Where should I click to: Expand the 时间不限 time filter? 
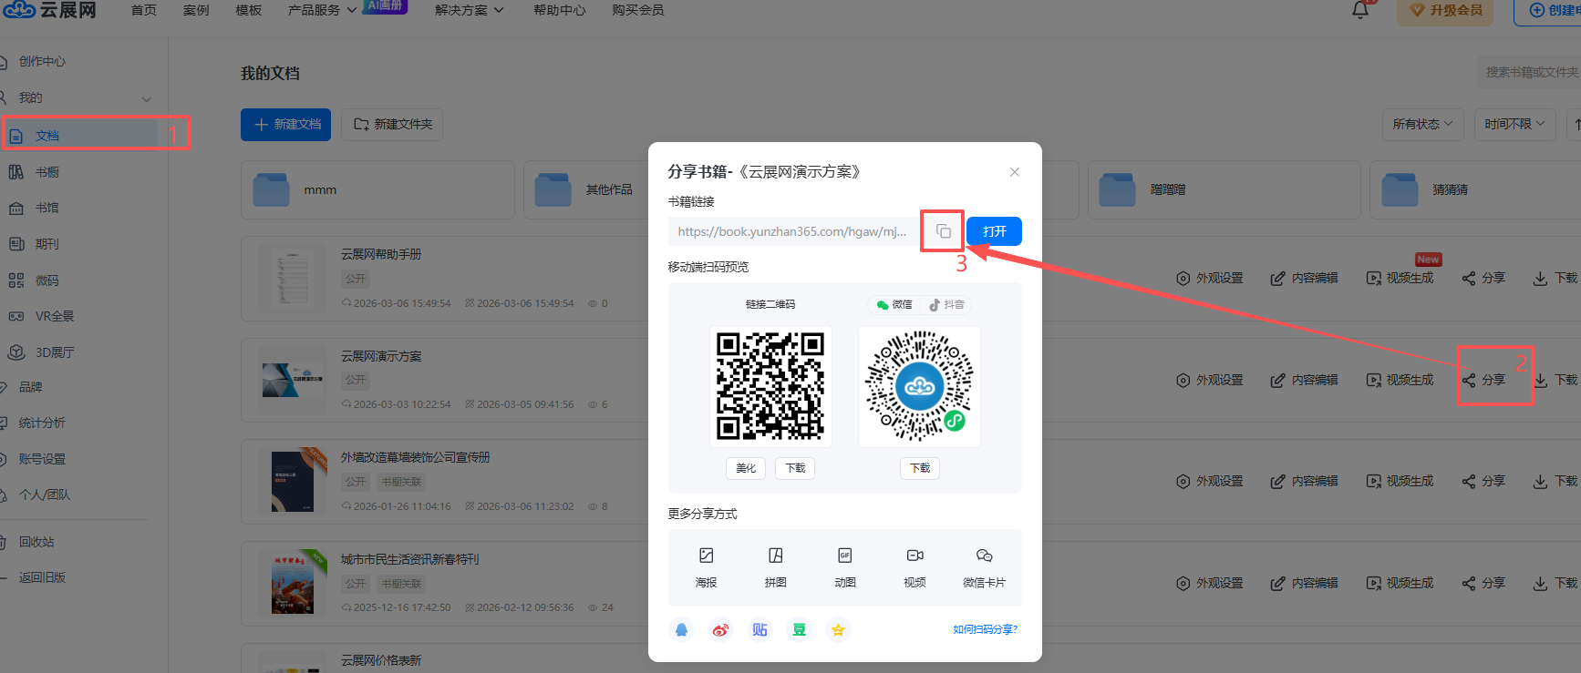(1514, 124)
